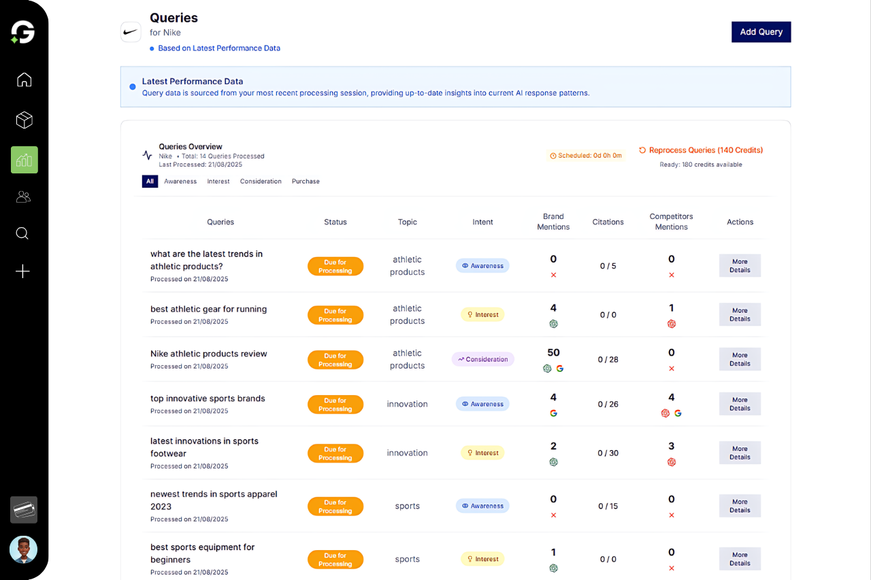The width and height of the screenshot is (871, 580).
Task: Open More Details for Nike athletic products review
Action: [740, 359]
